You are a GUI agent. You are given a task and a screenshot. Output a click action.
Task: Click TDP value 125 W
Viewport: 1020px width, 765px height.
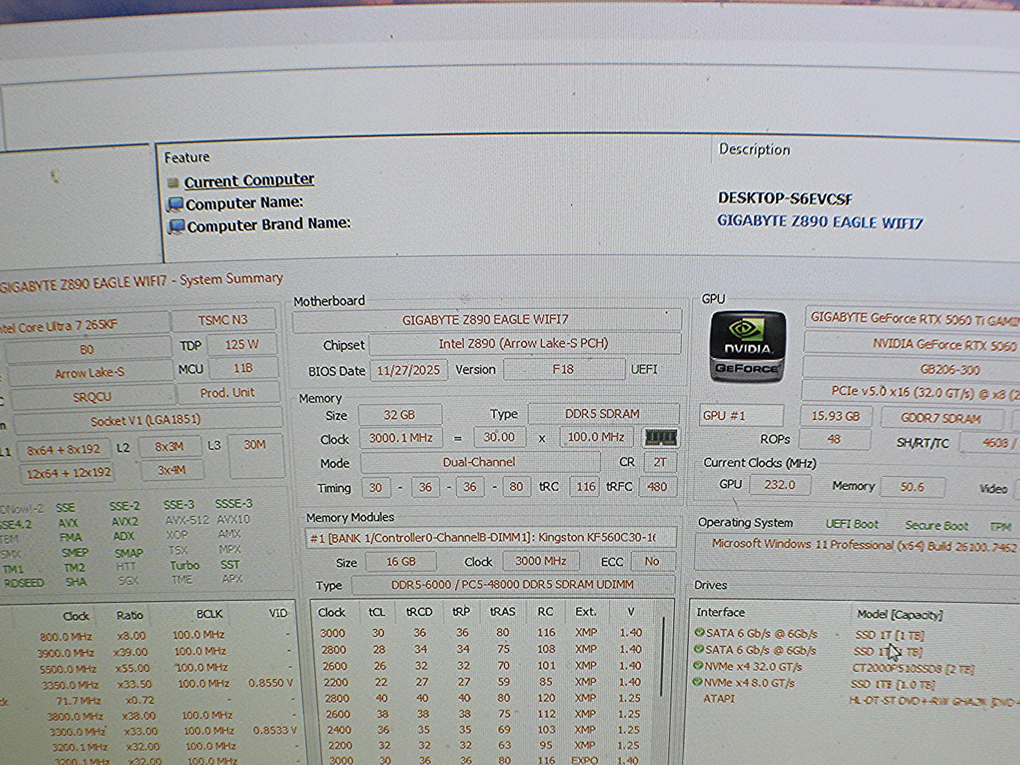(242, 345)
